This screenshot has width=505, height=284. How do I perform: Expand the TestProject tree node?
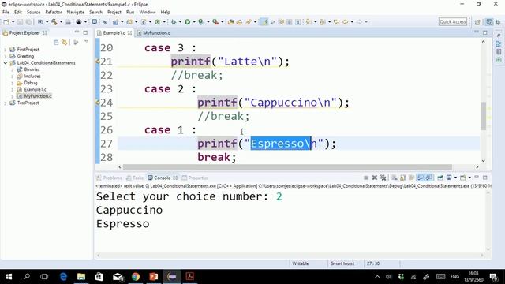(6, 103)
